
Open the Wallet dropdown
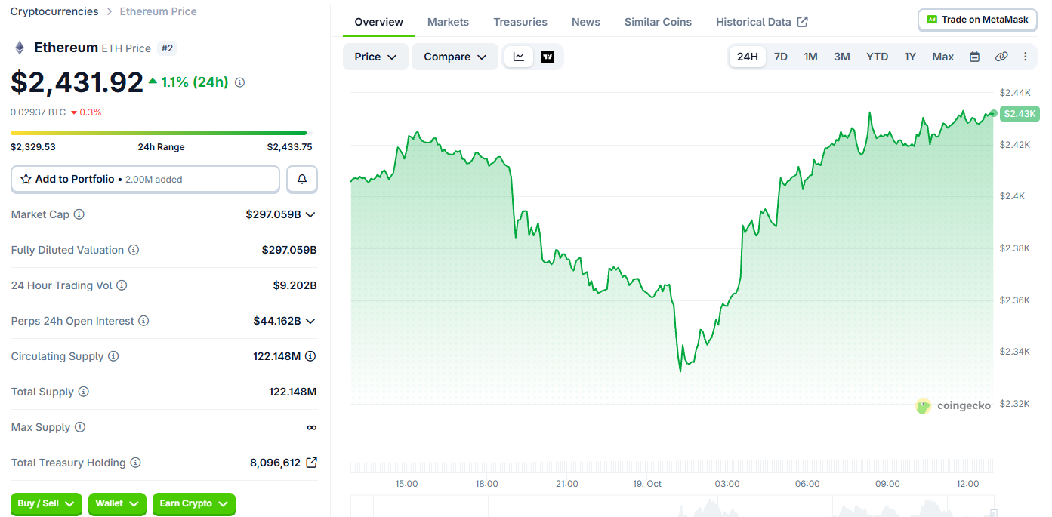pos(117,503)
